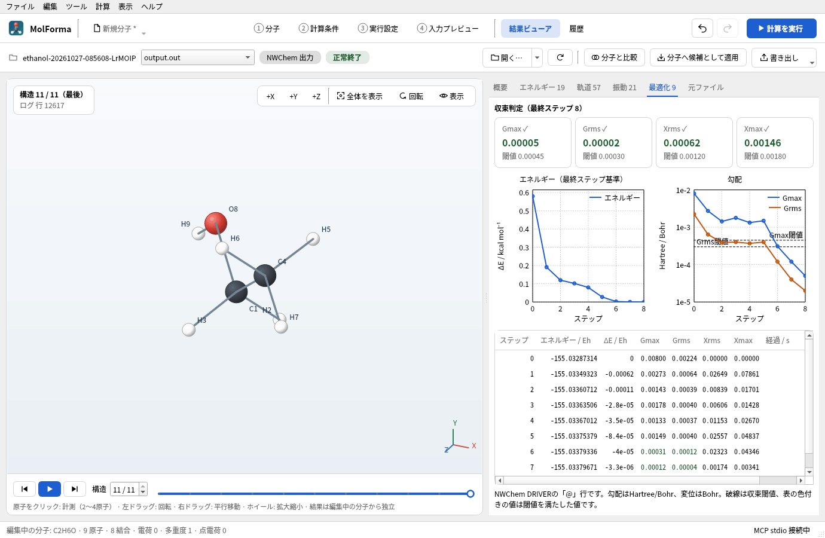Open the 開く folder button
Screen dimensions: 825x538
[x=506, y=57]
